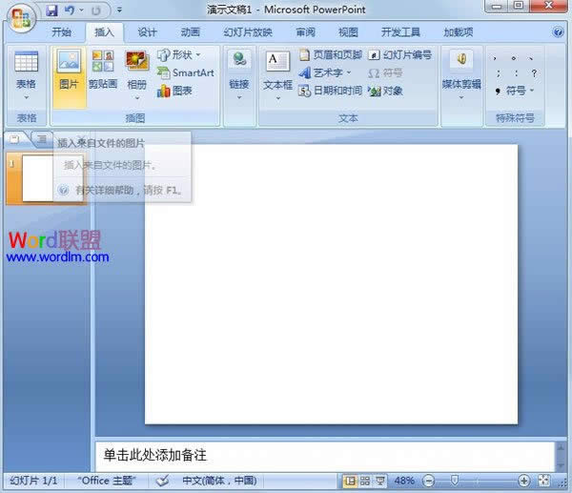572x493 pixels.
Task: Fit slide to current window icon
Action: pos(544,481)
